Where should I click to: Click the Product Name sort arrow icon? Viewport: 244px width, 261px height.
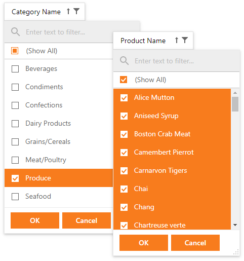pyautogui.click(x=177, y=40)
